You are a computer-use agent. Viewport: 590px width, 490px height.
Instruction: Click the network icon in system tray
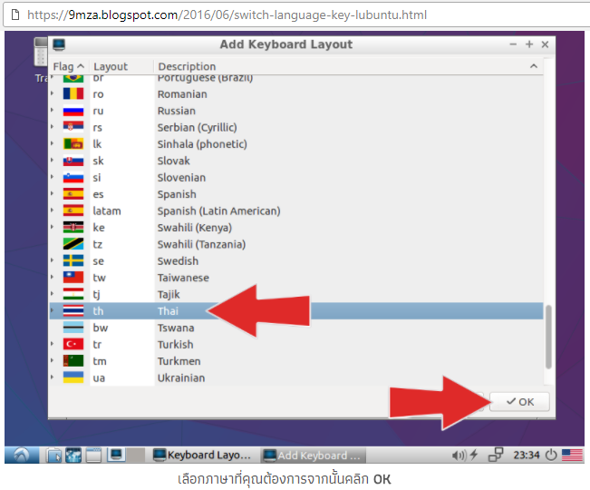[496, 455]
